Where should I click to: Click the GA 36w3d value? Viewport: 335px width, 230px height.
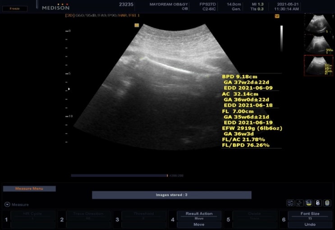coord(239,134)
